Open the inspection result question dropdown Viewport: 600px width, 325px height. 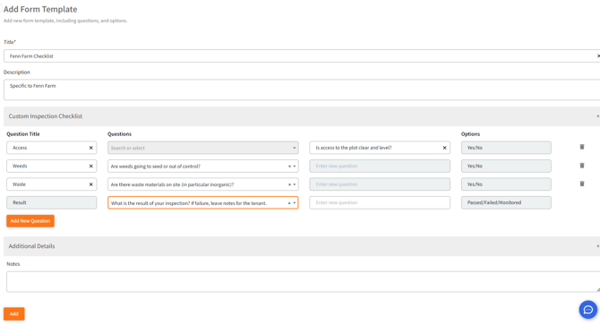pos(295,203)
